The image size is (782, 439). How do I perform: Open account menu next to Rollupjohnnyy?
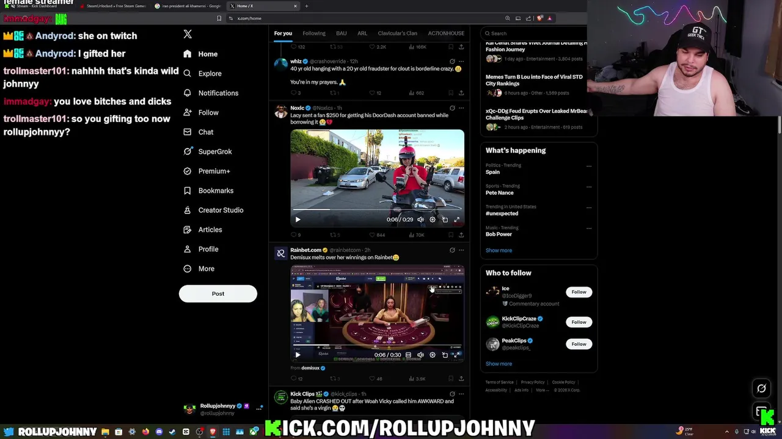(259, 408)
